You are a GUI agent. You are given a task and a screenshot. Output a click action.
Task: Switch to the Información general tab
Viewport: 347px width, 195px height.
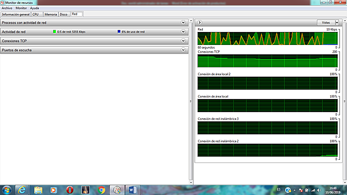pyautogui.click(x=16, y=15)
